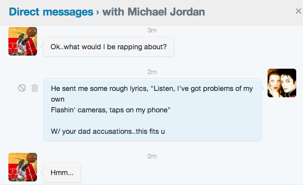Go back via the Direct messages link
Viewport: 303px width, 185px height.
tap(51, 12)
